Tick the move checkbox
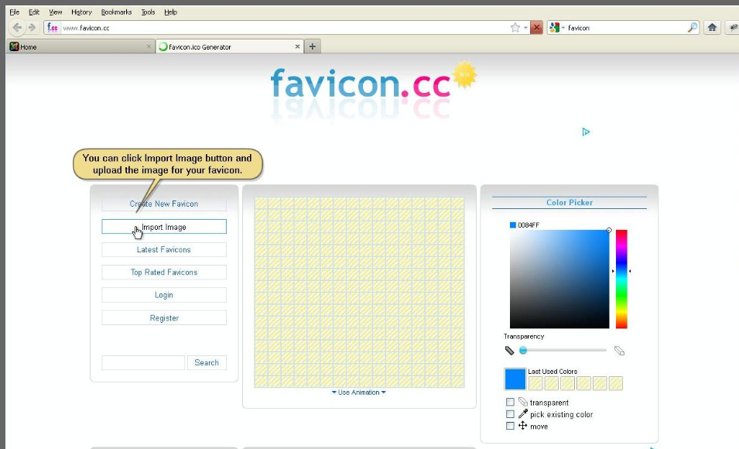 pos(510,426)
